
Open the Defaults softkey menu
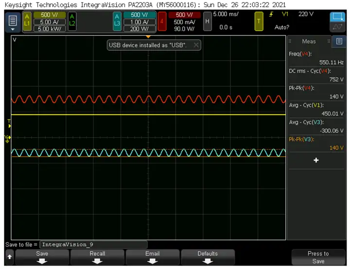coord(208,257)
